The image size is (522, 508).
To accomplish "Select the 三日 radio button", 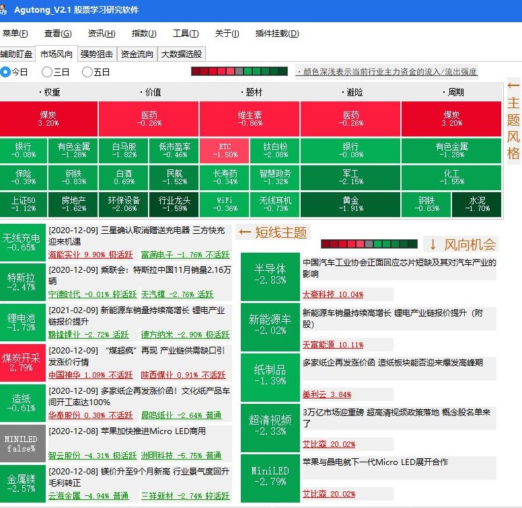I will coord(47,72).
